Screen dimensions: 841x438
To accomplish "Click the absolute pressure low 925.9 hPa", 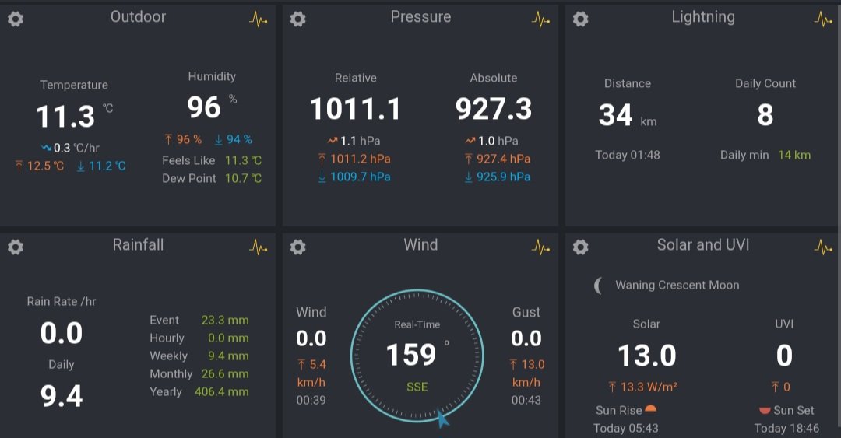I will tap(498, 177).
